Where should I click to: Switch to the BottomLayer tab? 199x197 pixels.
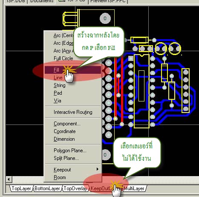pyautogui.click(x=47, y=188)
